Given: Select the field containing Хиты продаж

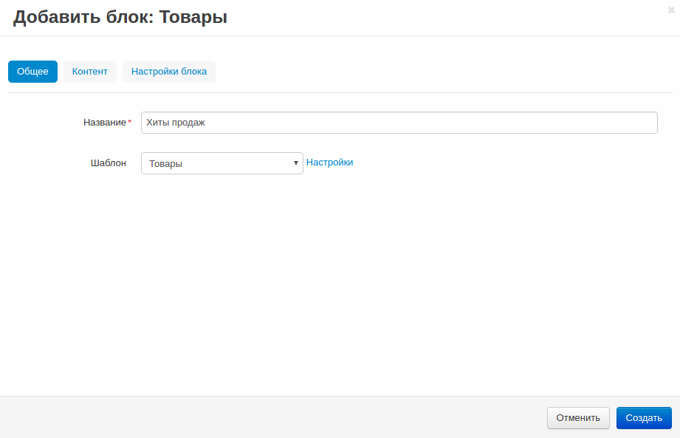Looking at the screenshot, I should [399, 123].
